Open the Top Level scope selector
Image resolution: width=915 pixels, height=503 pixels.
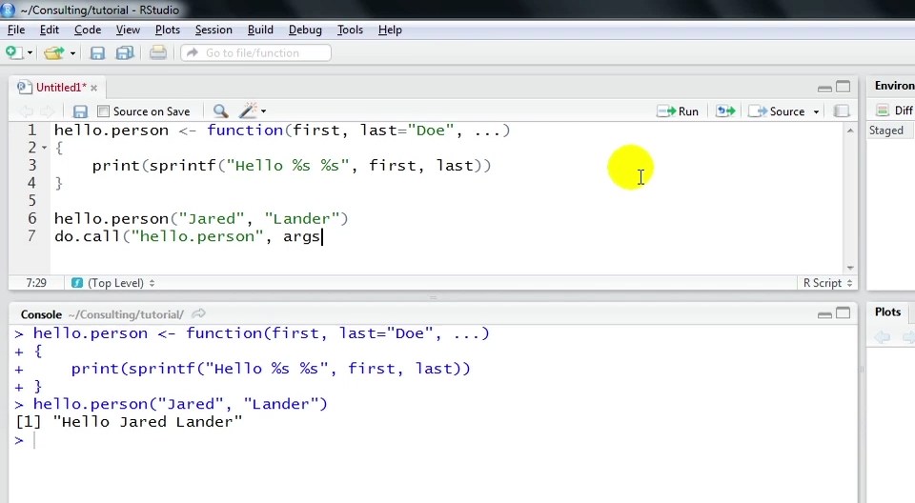coord(113,283)
